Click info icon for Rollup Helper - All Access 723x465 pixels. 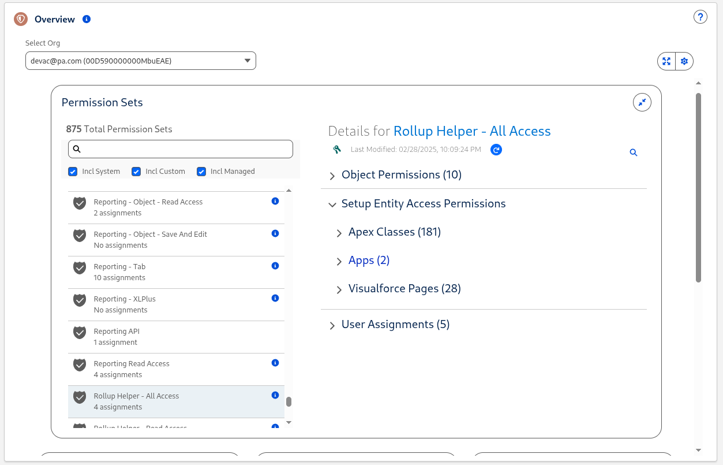click(275, 395)
